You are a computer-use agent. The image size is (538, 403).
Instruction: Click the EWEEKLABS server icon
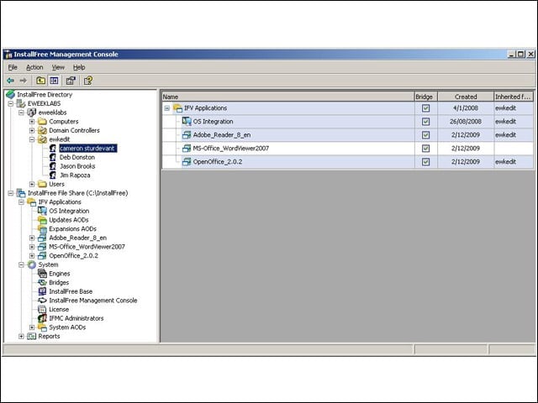(21, 103)
